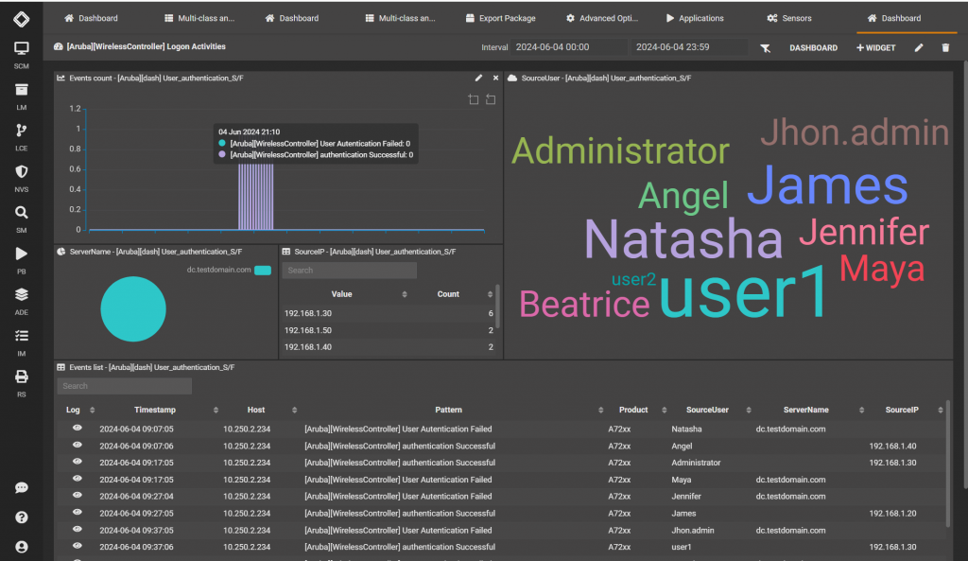The width and height of the screenshot is (968, 561).
Task: Open the Advanced Opti... tab
Action: pos(602,19)
